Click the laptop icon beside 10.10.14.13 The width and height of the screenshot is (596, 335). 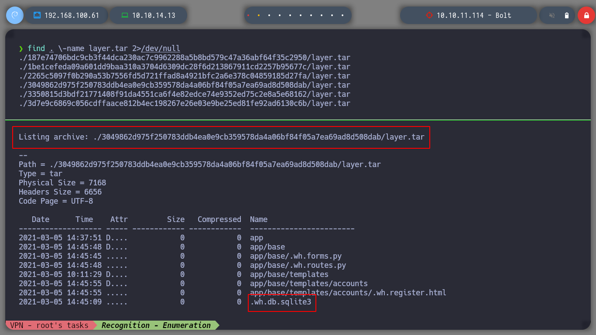[x=125, y=15]
